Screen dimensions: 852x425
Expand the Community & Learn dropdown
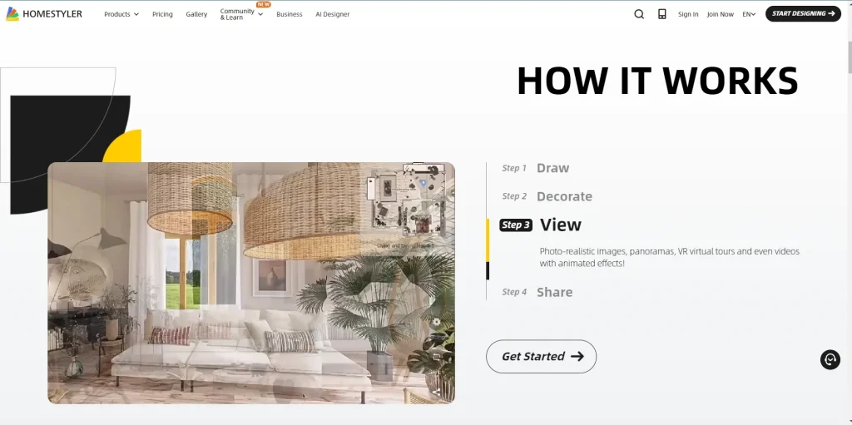coord(241,14)
